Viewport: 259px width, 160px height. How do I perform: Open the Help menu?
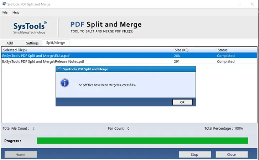point(16,12)
